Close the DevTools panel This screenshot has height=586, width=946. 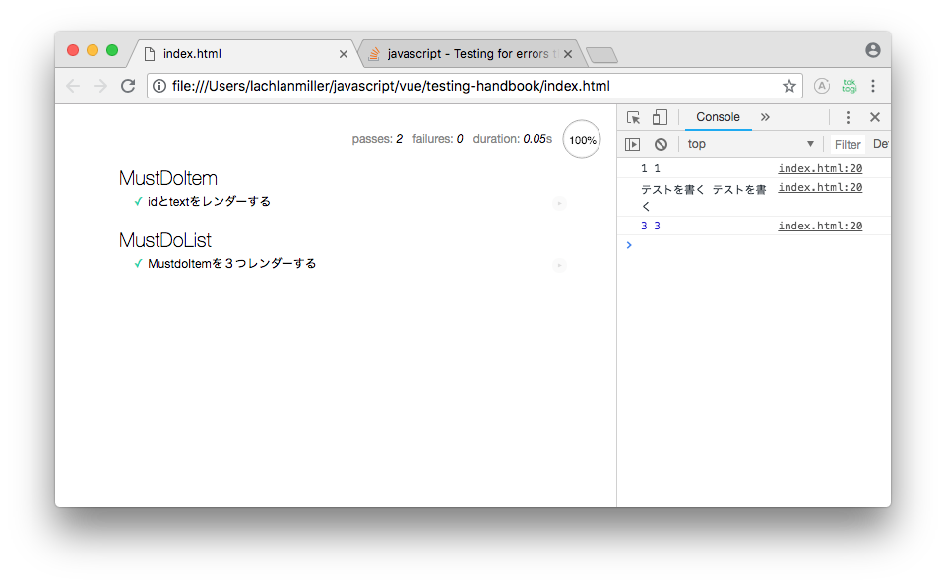(875, 117)
